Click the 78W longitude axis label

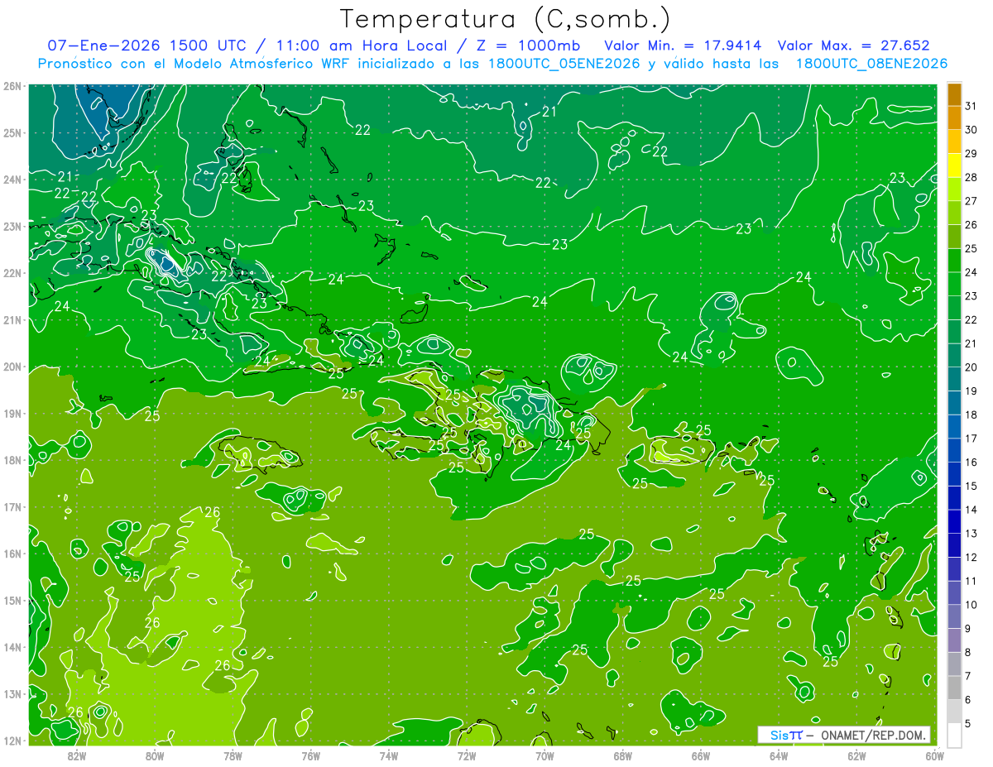click(233, 756)
